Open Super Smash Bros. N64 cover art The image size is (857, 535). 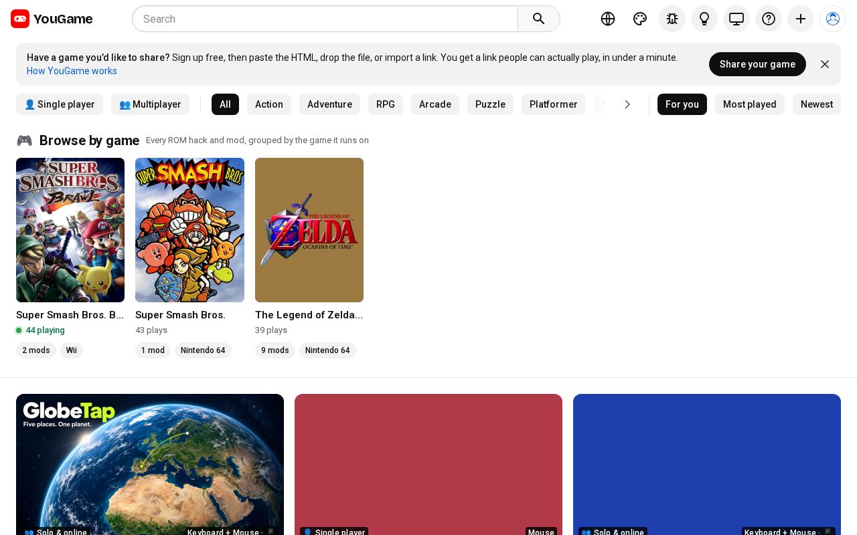pyautogui.click(x=189, y=230)
